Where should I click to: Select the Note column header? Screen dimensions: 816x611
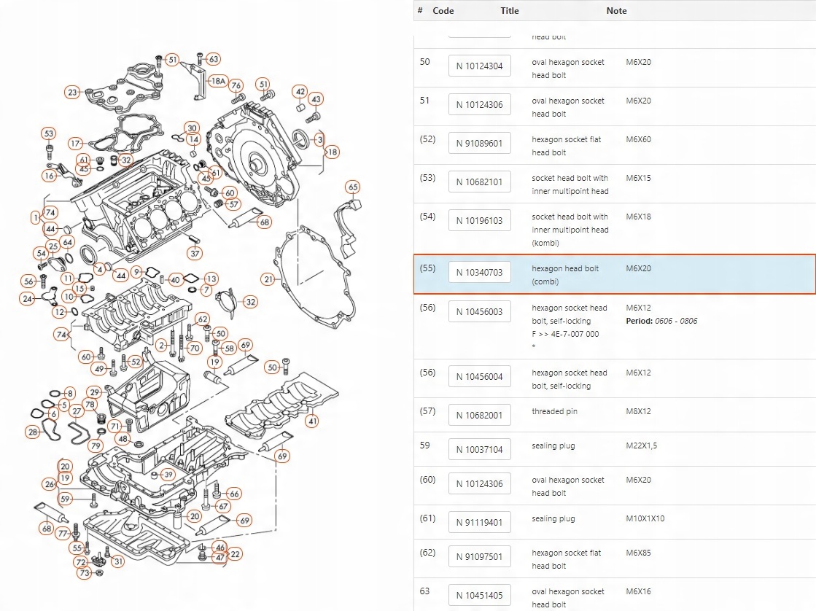[616, 10]
